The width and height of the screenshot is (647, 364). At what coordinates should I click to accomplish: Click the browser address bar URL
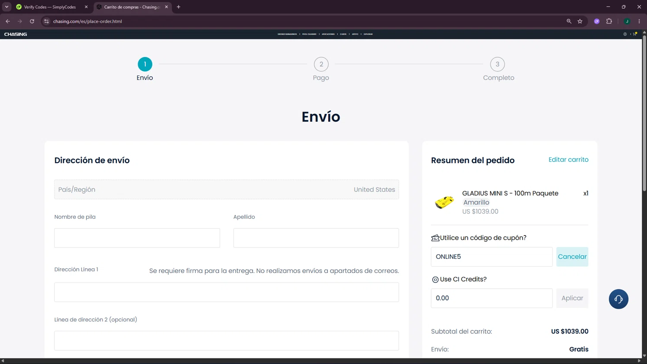(x=88, y=21)
